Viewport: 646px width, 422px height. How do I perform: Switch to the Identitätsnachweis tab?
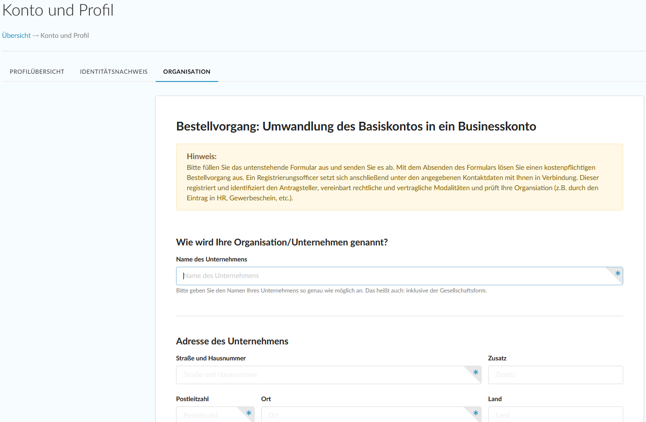click(x=113, y=72)
